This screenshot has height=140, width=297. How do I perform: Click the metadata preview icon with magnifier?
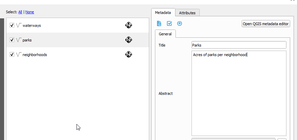click(x=159, y=23)
